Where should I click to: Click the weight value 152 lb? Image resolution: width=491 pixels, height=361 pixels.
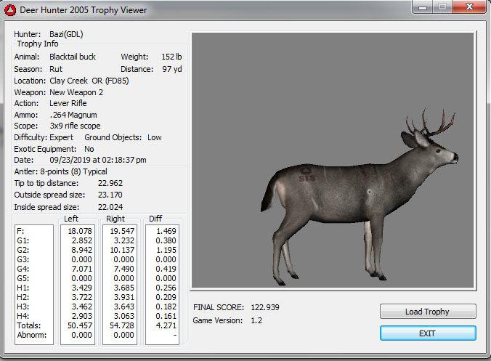[x=171, y=57]
